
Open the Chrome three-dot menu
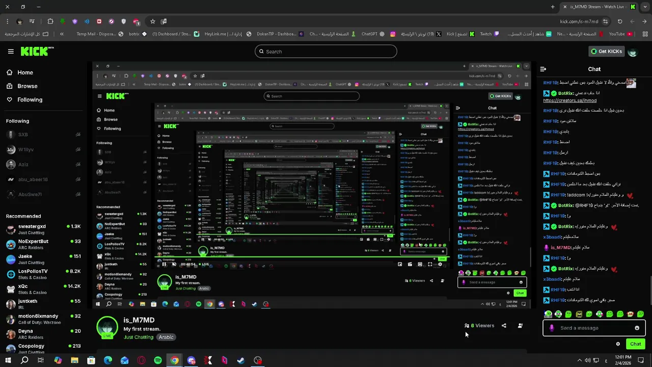pos(7,21)
